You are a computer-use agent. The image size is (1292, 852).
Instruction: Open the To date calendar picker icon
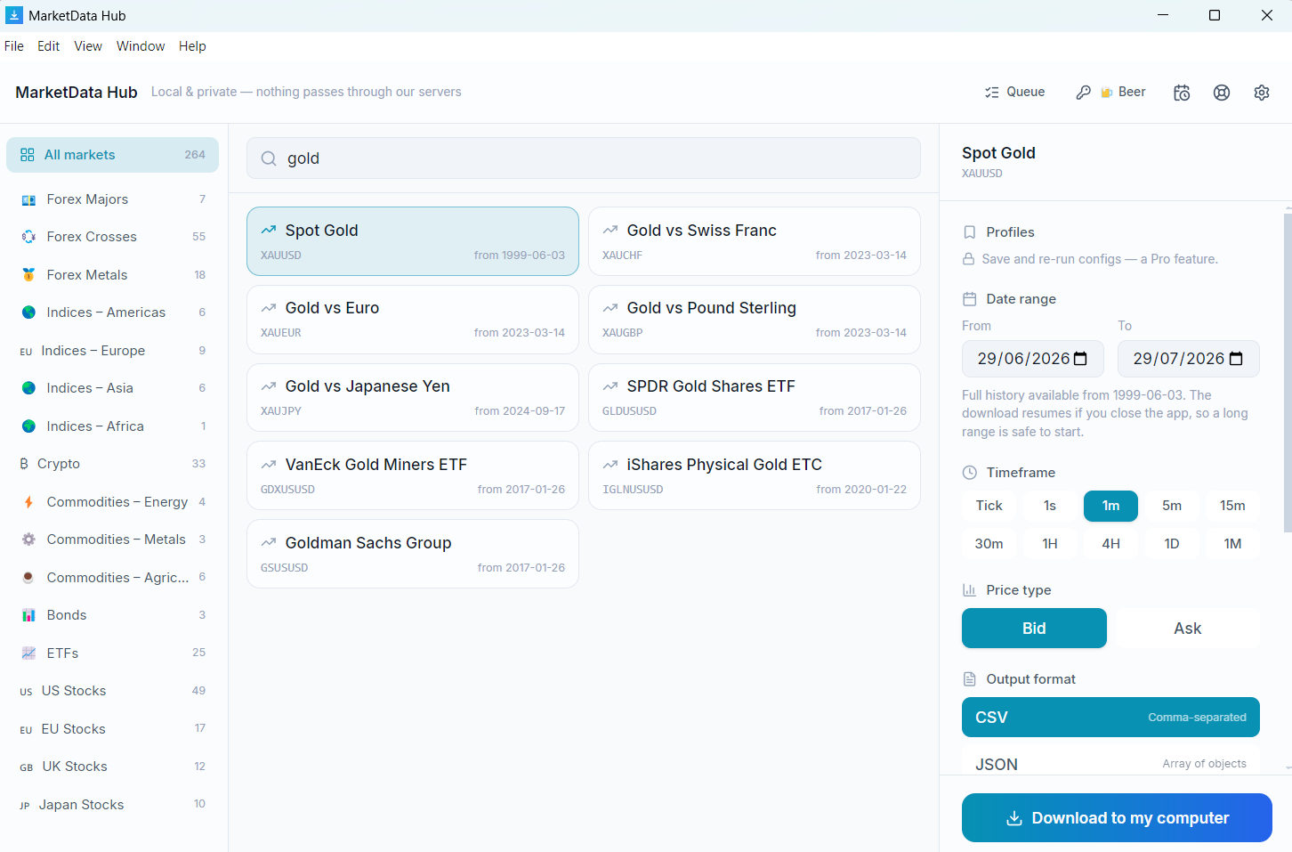pyautogui.click(x=1236, y=359)
